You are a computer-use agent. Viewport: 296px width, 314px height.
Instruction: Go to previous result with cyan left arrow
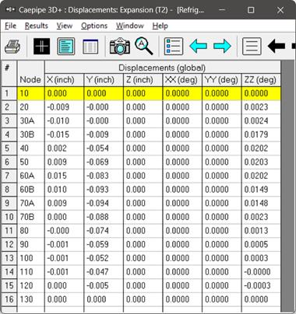point(198,47)
